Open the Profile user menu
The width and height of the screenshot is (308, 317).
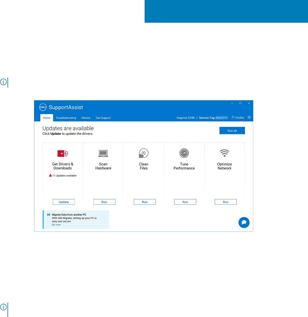coord(238,118)
